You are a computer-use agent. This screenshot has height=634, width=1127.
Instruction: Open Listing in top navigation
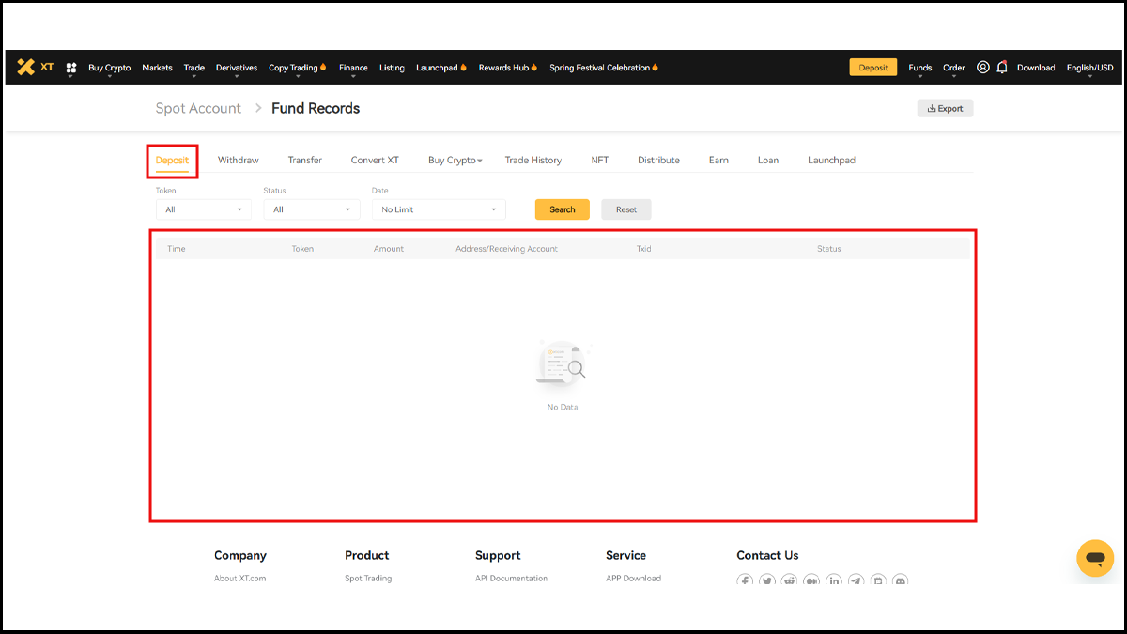coord(392,68)
